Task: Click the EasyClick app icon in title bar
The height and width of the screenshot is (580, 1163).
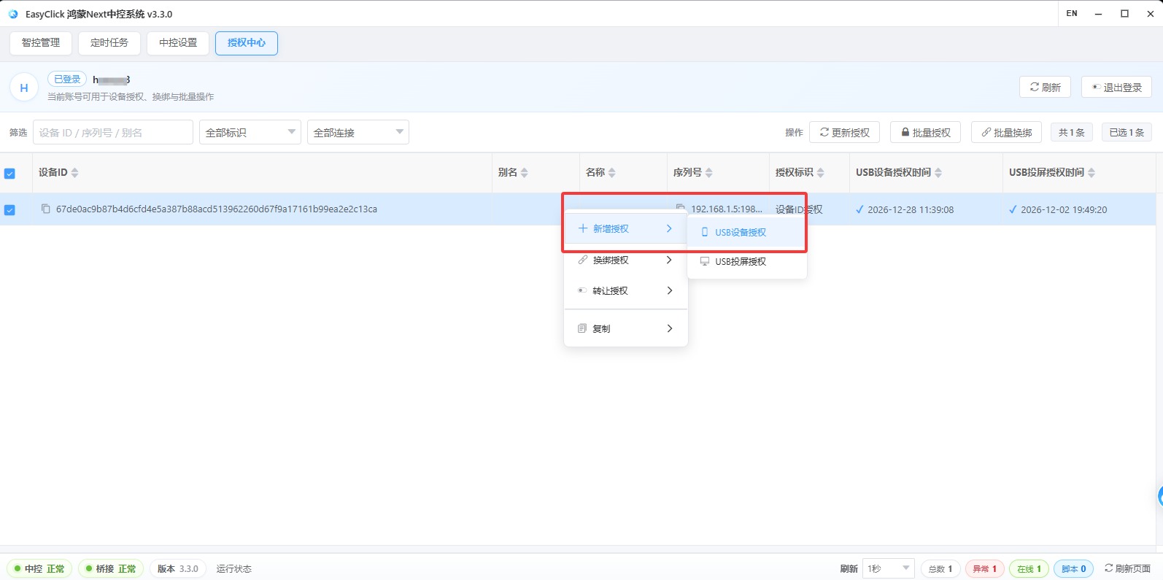Action: click(x=12, y=14)
